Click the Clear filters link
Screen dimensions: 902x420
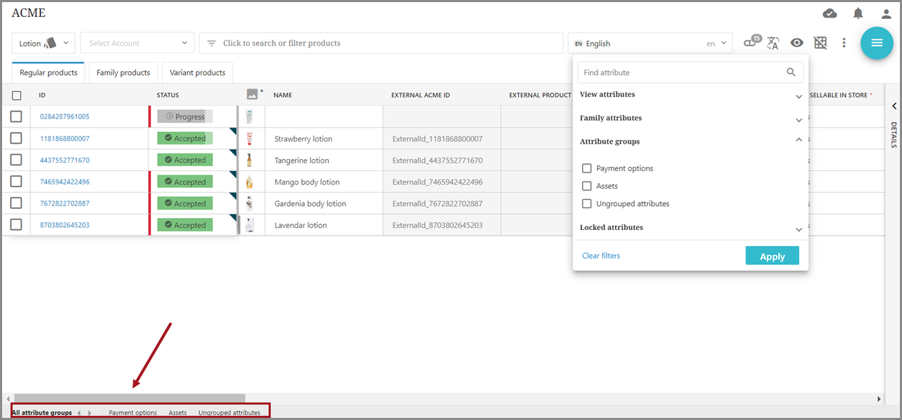click(x=601, y=256)
